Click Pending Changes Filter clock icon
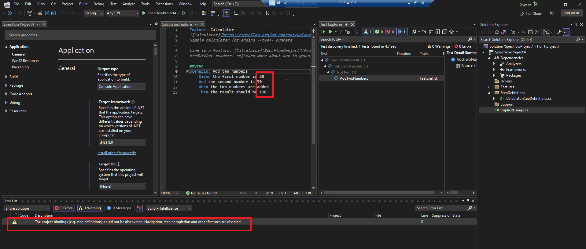Viewport: 586px width, 249px height. (513, 32)
